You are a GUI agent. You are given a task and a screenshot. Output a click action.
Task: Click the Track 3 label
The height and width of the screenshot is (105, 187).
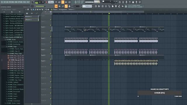(x=43, y=27)
